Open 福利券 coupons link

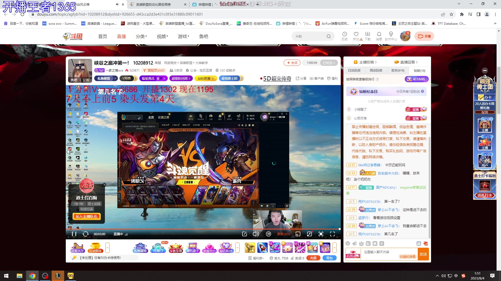pos(256,258)
